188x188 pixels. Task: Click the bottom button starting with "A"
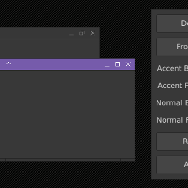pos(172,165)
